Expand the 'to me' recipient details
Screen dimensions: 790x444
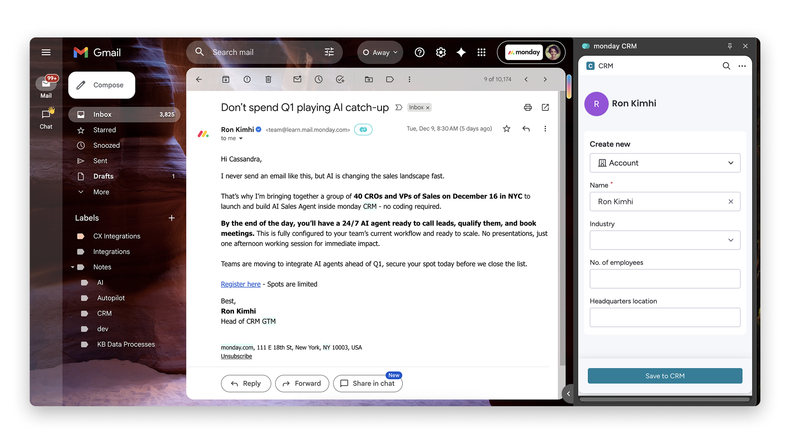click(241, 139)
